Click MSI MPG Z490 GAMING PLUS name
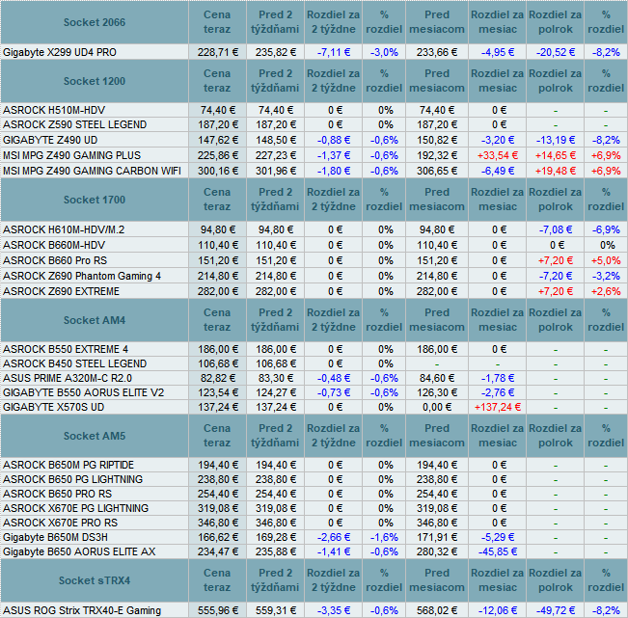 coord(72,155)
